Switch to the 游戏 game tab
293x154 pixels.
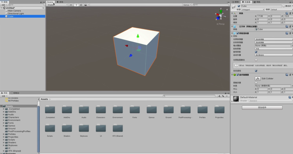click(60, 2)
